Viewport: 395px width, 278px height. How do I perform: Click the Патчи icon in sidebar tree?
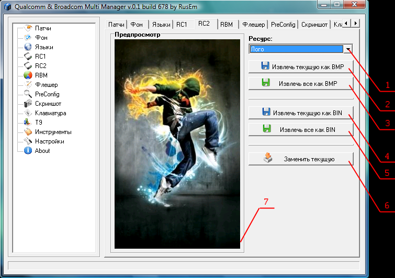click(29, 28)
